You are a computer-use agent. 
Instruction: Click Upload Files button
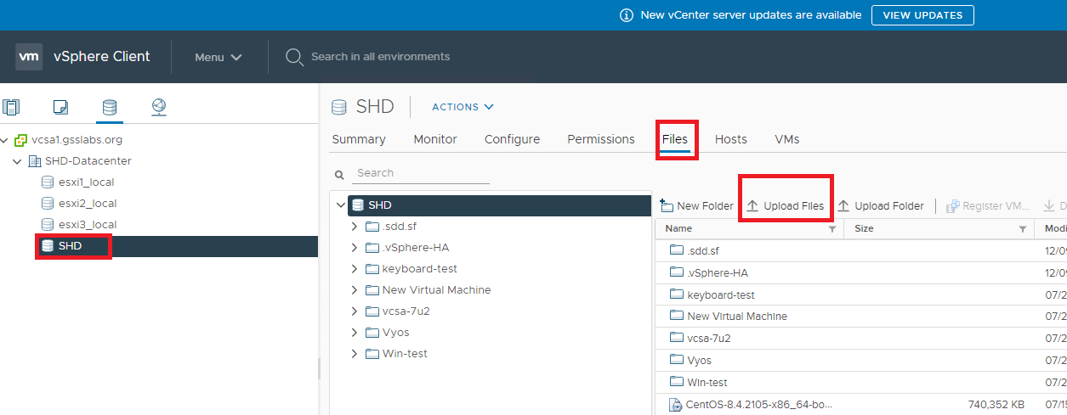786,206
